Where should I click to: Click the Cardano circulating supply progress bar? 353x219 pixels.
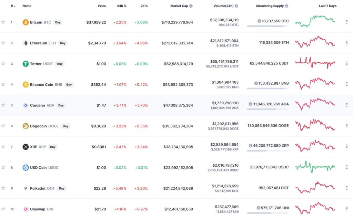[268, 109]
